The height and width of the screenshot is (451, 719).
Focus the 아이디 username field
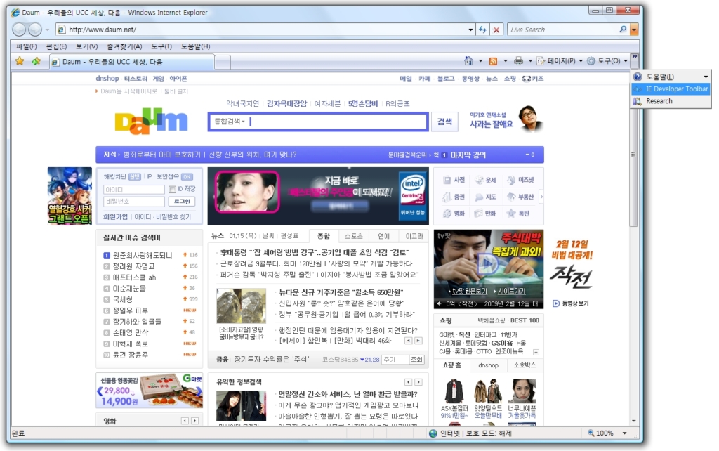(133, 190)
